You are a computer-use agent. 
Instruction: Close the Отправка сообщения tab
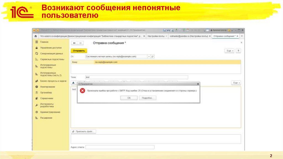237,36
